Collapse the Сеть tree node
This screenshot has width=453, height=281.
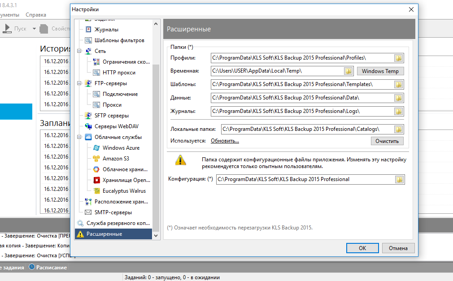pyautogui.click(x=79, y=51)
